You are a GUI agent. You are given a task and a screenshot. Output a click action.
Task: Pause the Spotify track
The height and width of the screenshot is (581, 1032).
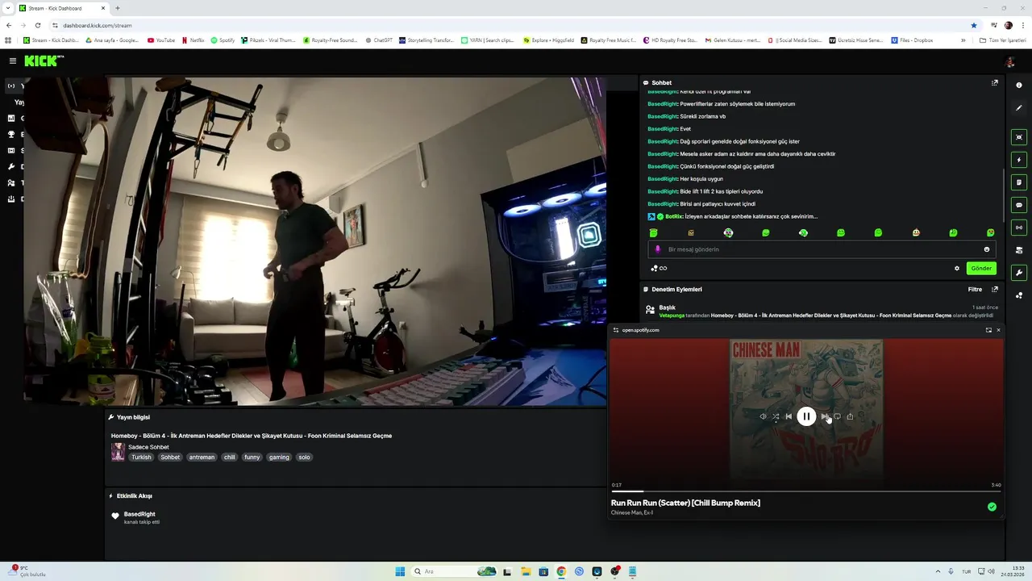pos(806,416)
